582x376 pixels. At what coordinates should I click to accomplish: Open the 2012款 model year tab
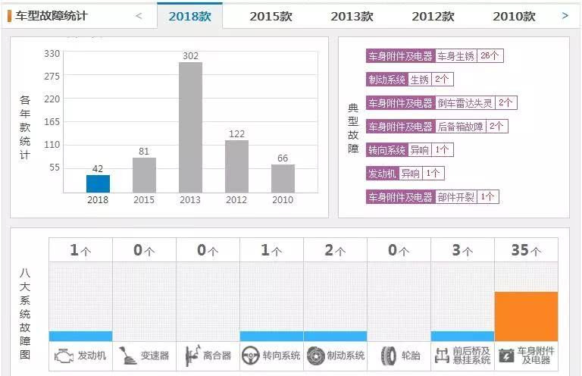pos(433,16)
